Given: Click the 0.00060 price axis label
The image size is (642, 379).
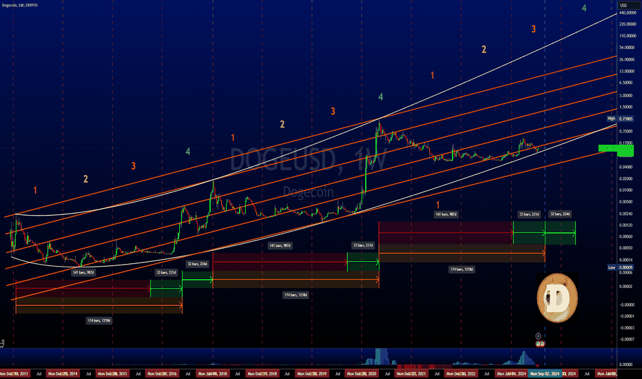Looking at the screenshot, I should point(626,236).
